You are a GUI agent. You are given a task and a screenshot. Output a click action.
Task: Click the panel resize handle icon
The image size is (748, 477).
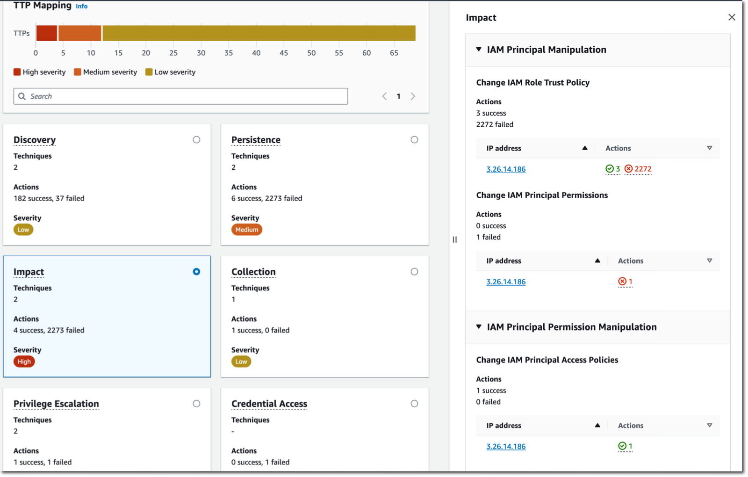tap(455, 239)
